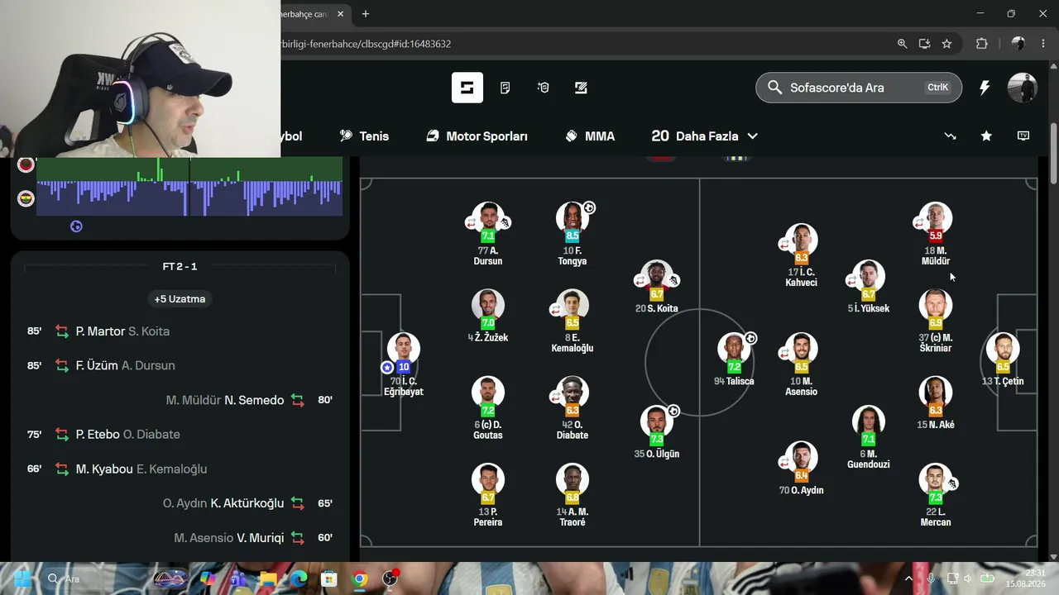The image size is (1059, 595).
Task: Select D. Goutas's photo on the pitch
Action: (488, 393)
